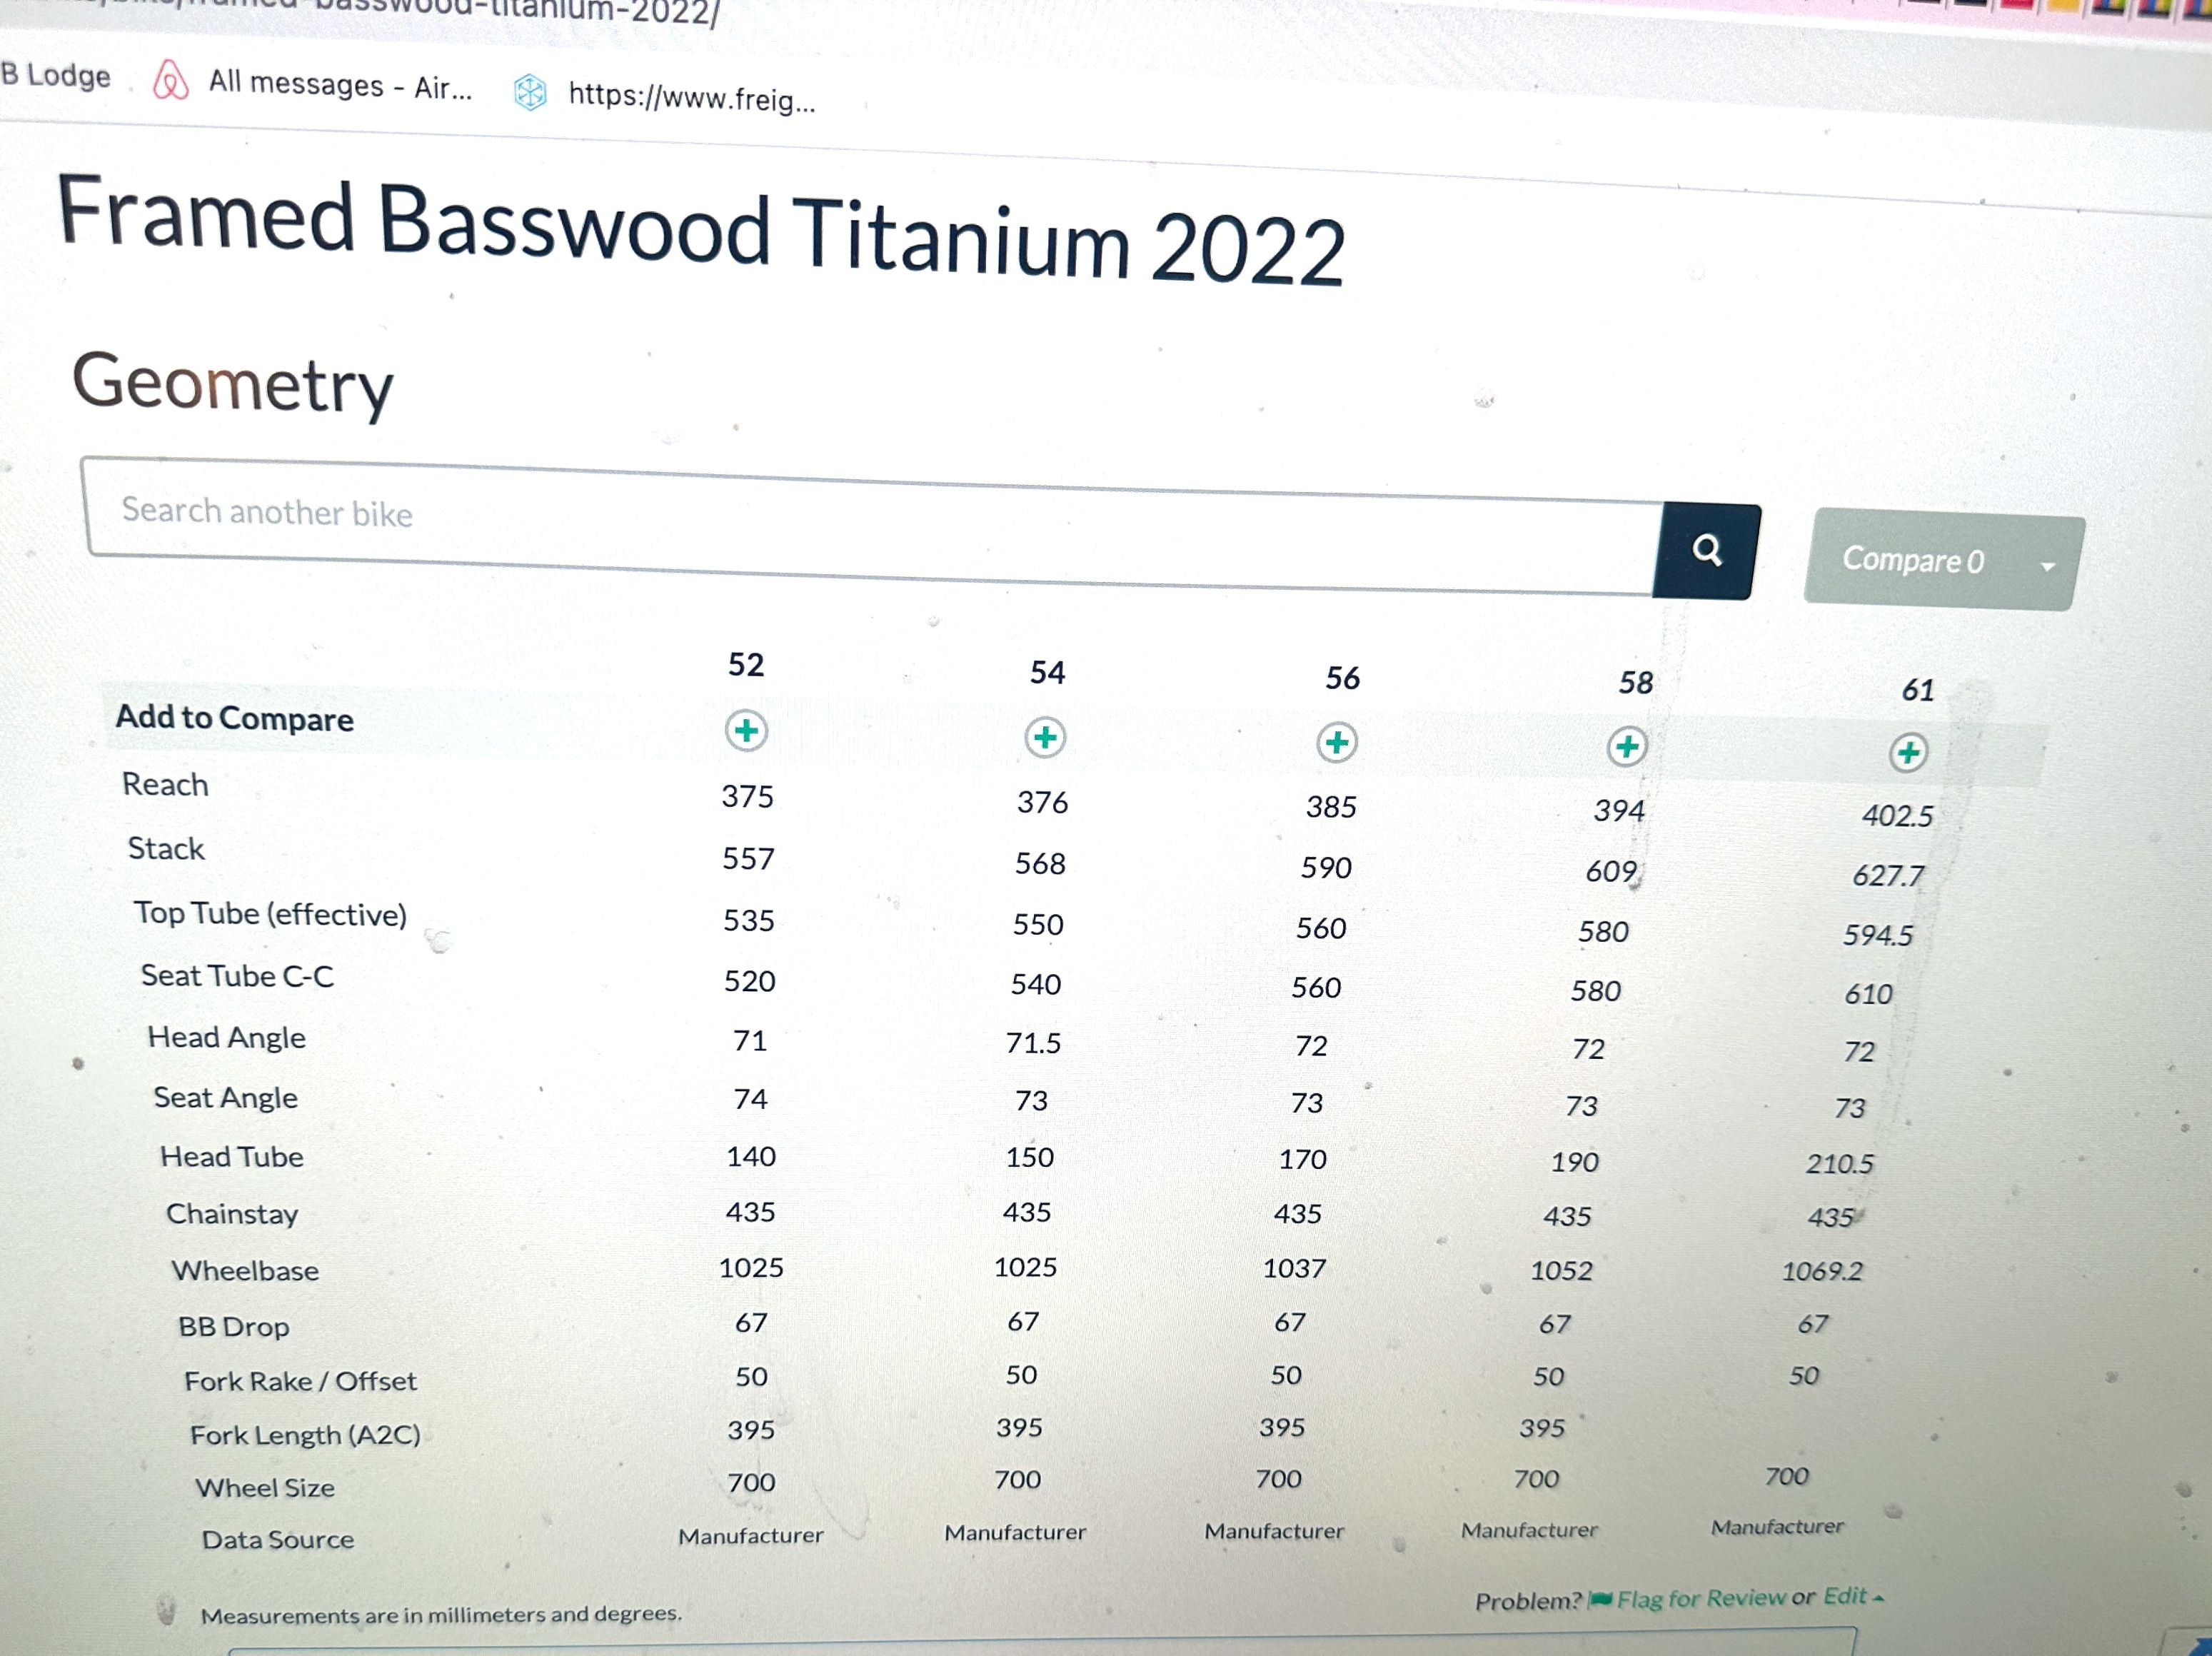Click reach value 394
The image size is (2212, 1656).
(x=1619, y=811)
